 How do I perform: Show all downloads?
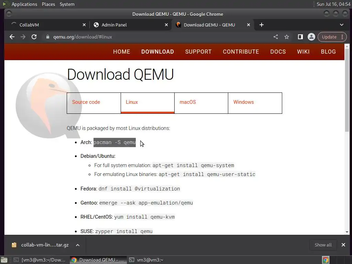tap(323, 245)
